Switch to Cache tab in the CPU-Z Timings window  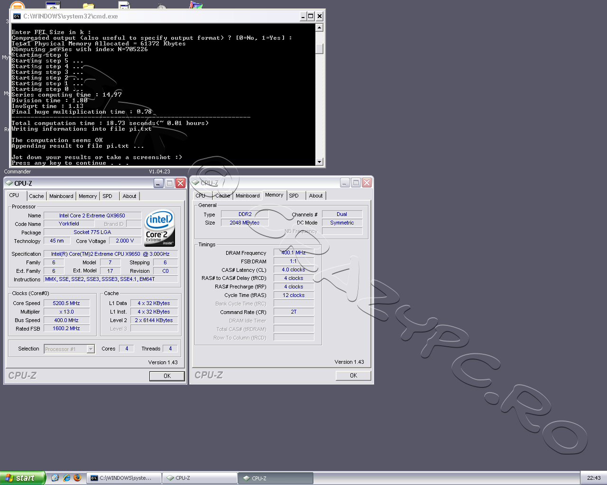(222, 196)
